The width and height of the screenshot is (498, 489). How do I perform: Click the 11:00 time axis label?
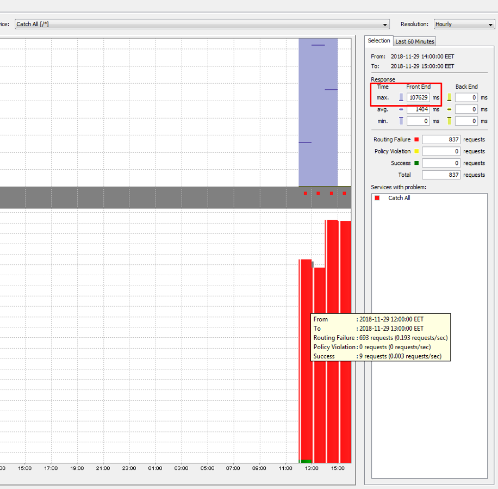[x=285, y=468]
